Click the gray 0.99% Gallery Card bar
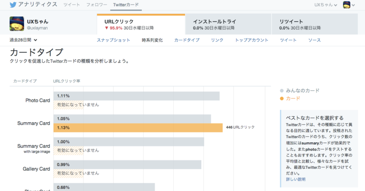 [x=127, y=165]
